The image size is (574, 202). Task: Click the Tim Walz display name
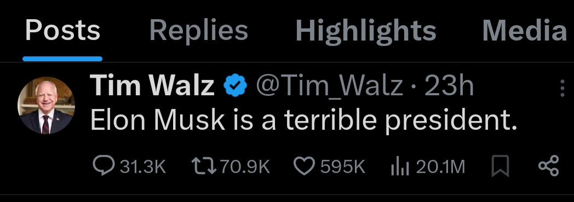pos(152,85)
